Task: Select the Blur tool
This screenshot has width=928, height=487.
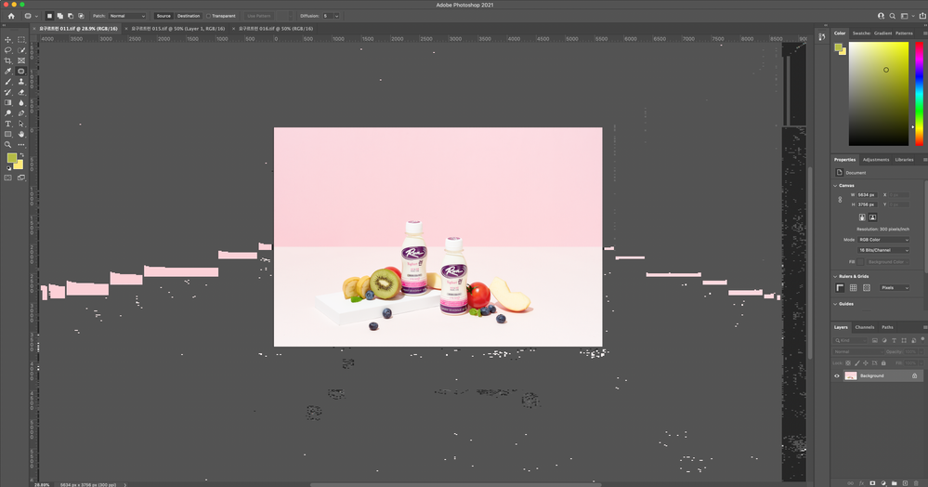Action: pyautogui.click(x=21, y=102)
